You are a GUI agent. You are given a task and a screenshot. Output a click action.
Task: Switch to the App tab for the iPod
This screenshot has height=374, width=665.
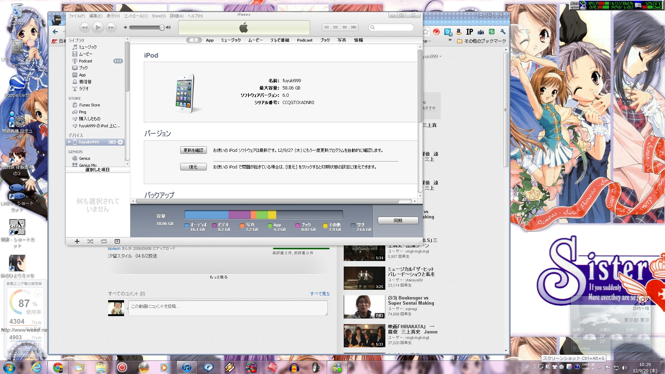click(x=210, y=40)
